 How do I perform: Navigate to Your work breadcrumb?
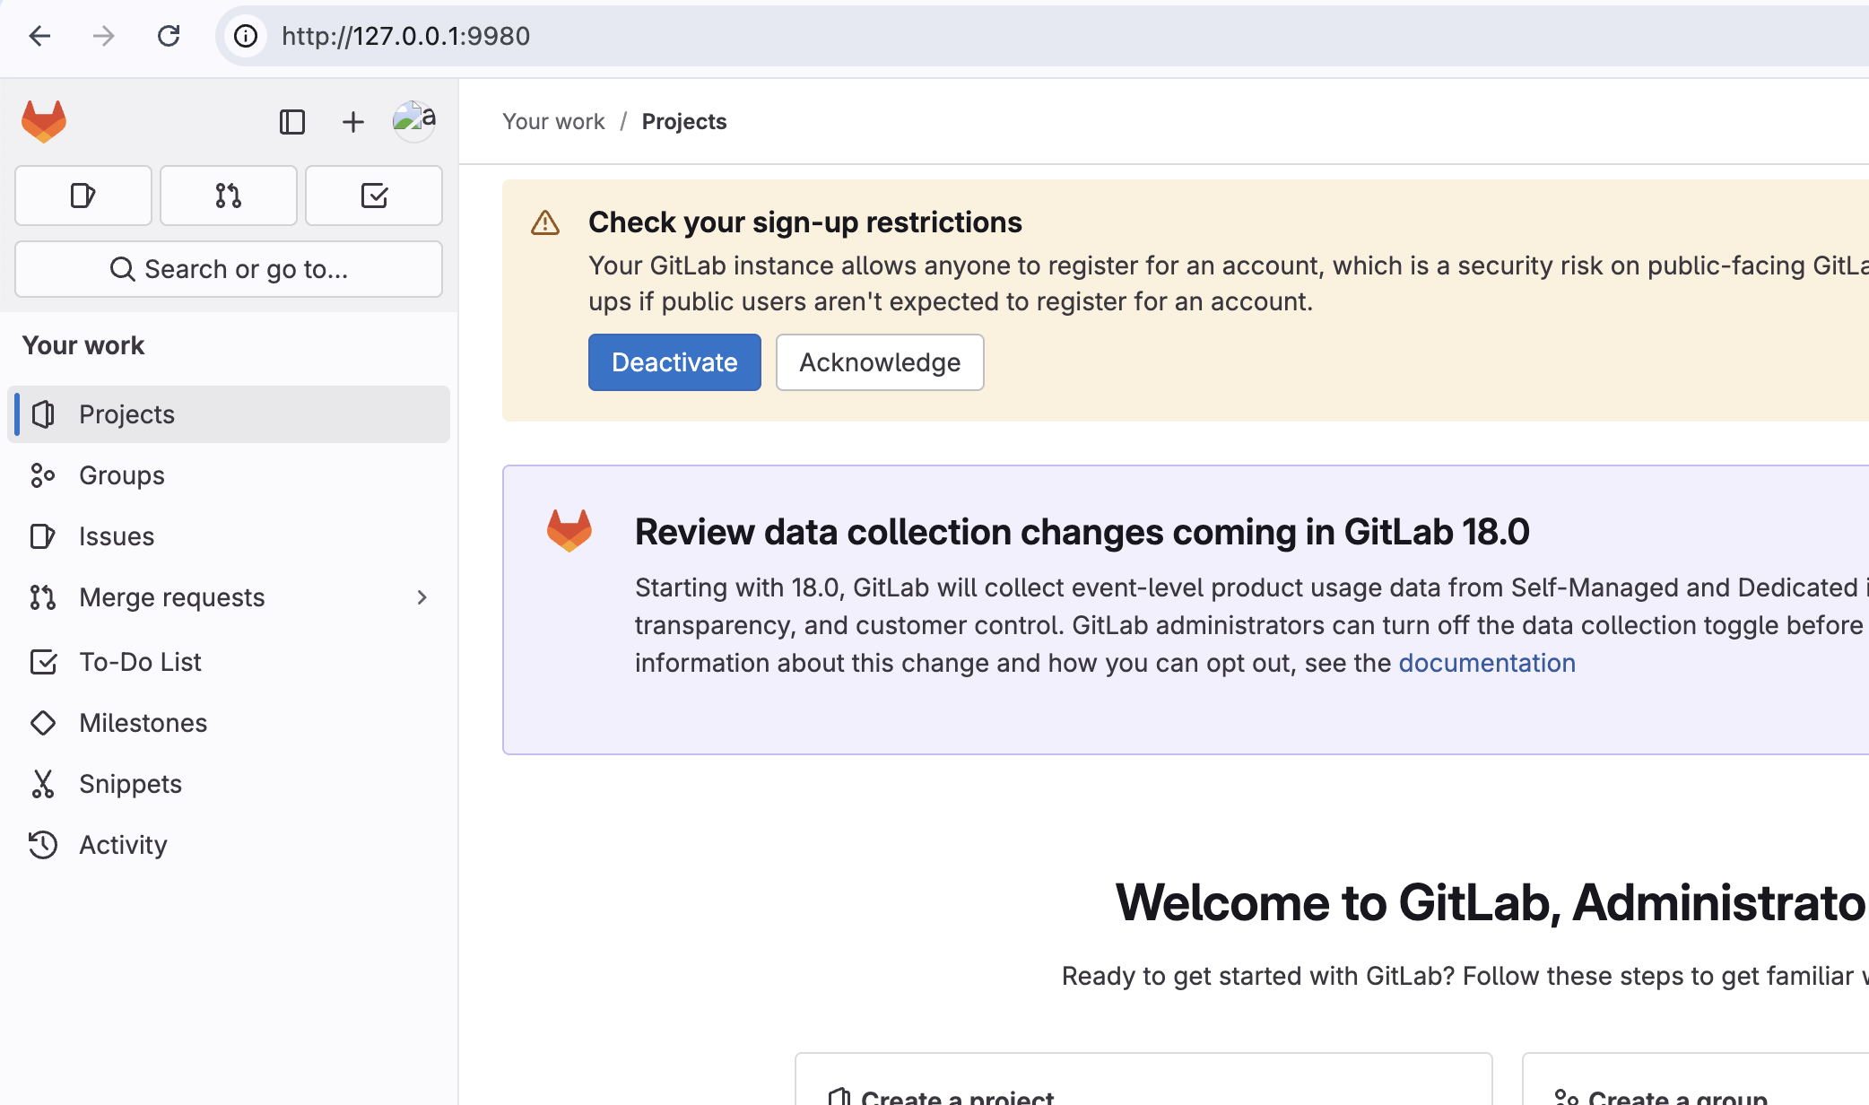point(553,121)
